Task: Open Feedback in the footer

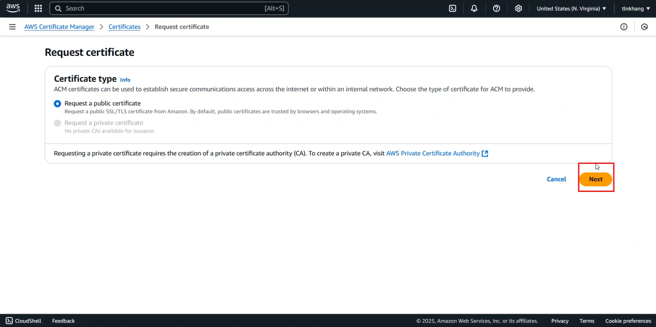Action: click(x=63, y=321)
